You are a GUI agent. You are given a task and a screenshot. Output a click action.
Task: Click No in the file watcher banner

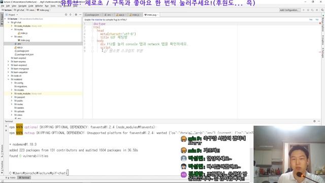pyautogui.click(x=317, y=20)
